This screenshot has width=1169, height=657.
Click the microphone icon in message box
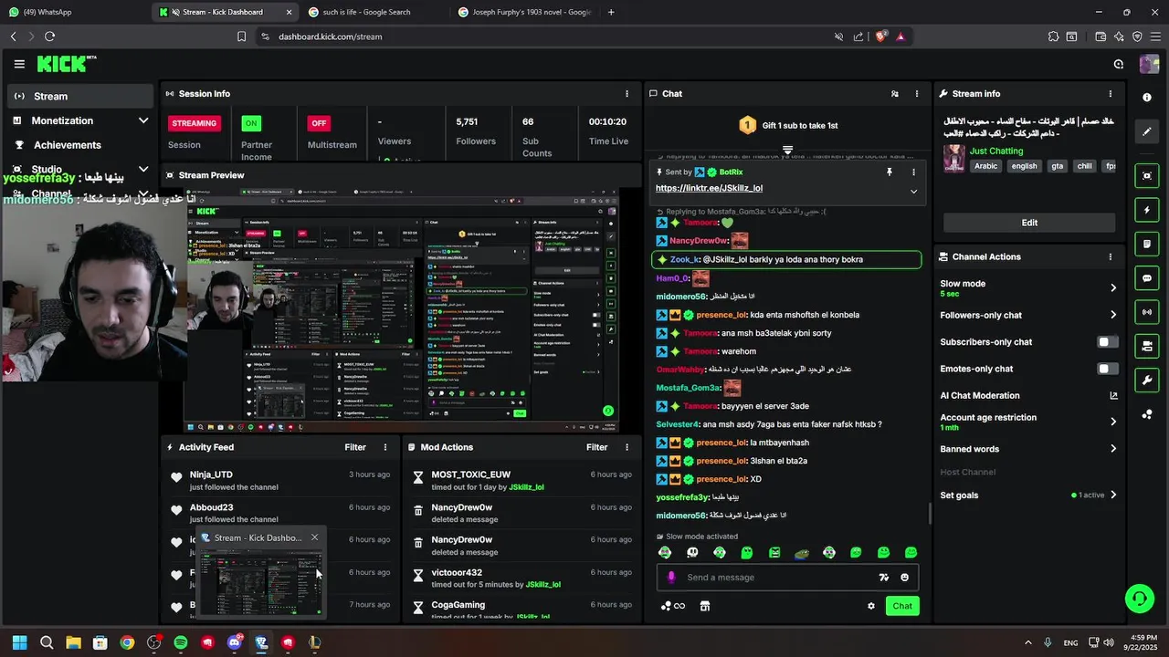[x=671, y=578]
